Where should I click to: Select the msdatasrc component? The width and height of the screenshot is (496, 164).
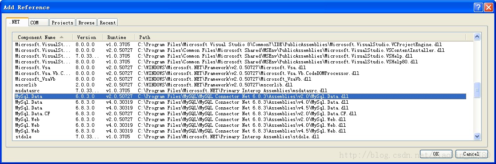tap(240, 90)
